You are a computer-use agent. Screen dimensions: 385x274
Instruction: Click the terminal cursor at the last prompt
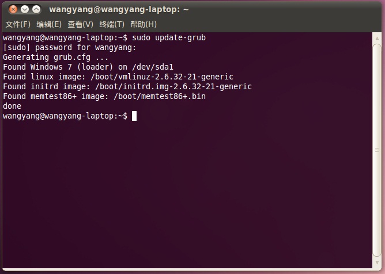(134, 116)
